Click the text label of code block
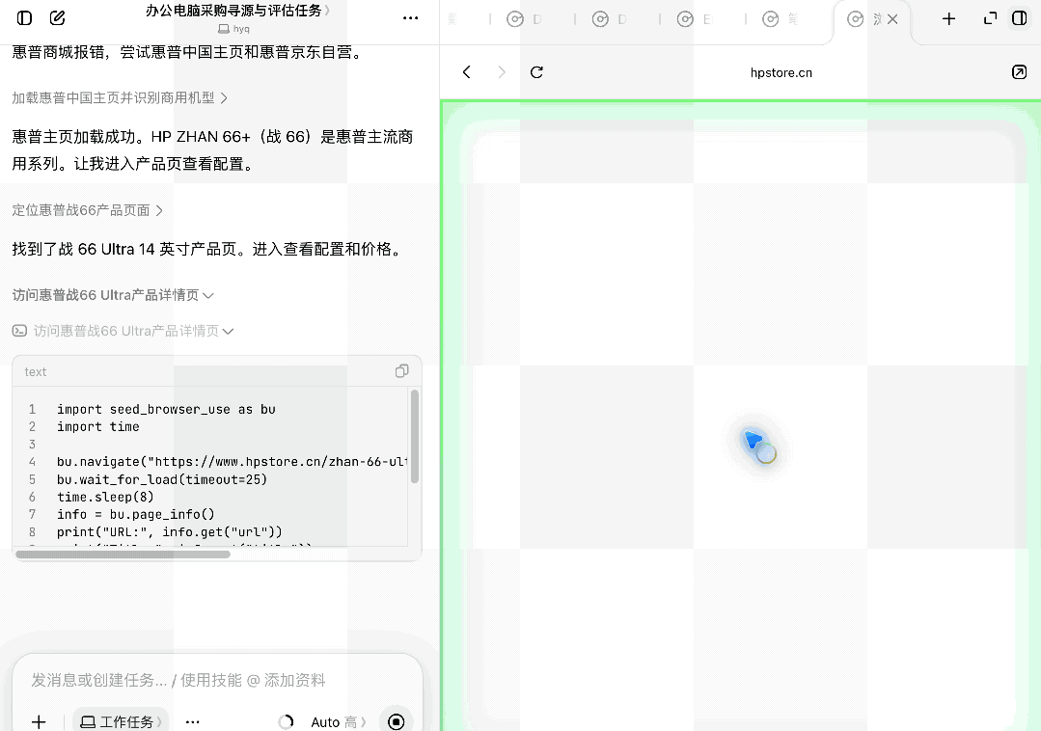1041x731 pixels. [x=35, y=372]
